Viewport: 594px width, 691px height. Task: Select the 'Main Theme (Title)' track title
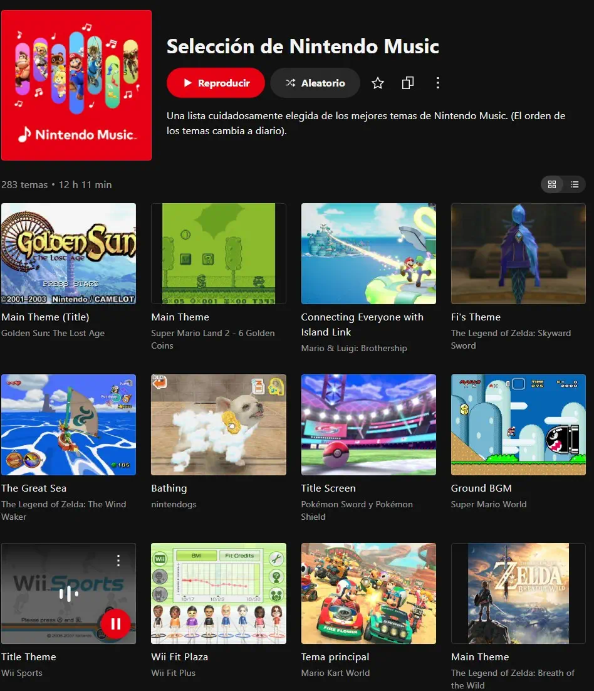45,317
